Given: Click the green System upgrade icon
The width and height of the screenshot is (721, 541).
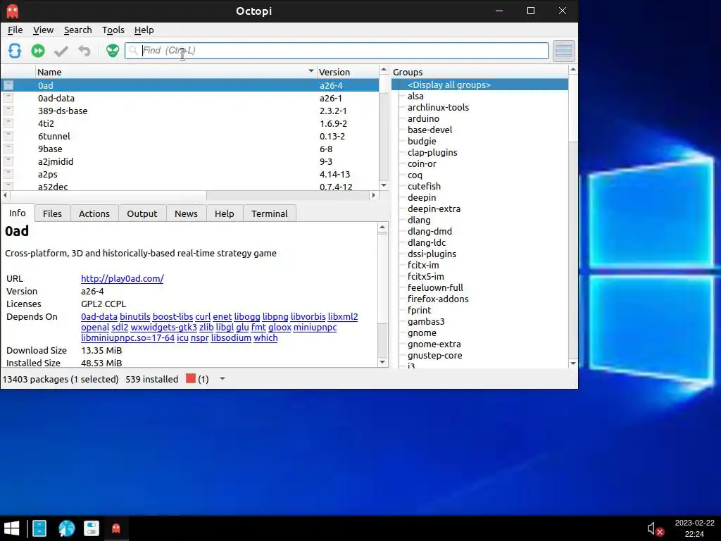Looking at the screenshot, I should (38, 51).
